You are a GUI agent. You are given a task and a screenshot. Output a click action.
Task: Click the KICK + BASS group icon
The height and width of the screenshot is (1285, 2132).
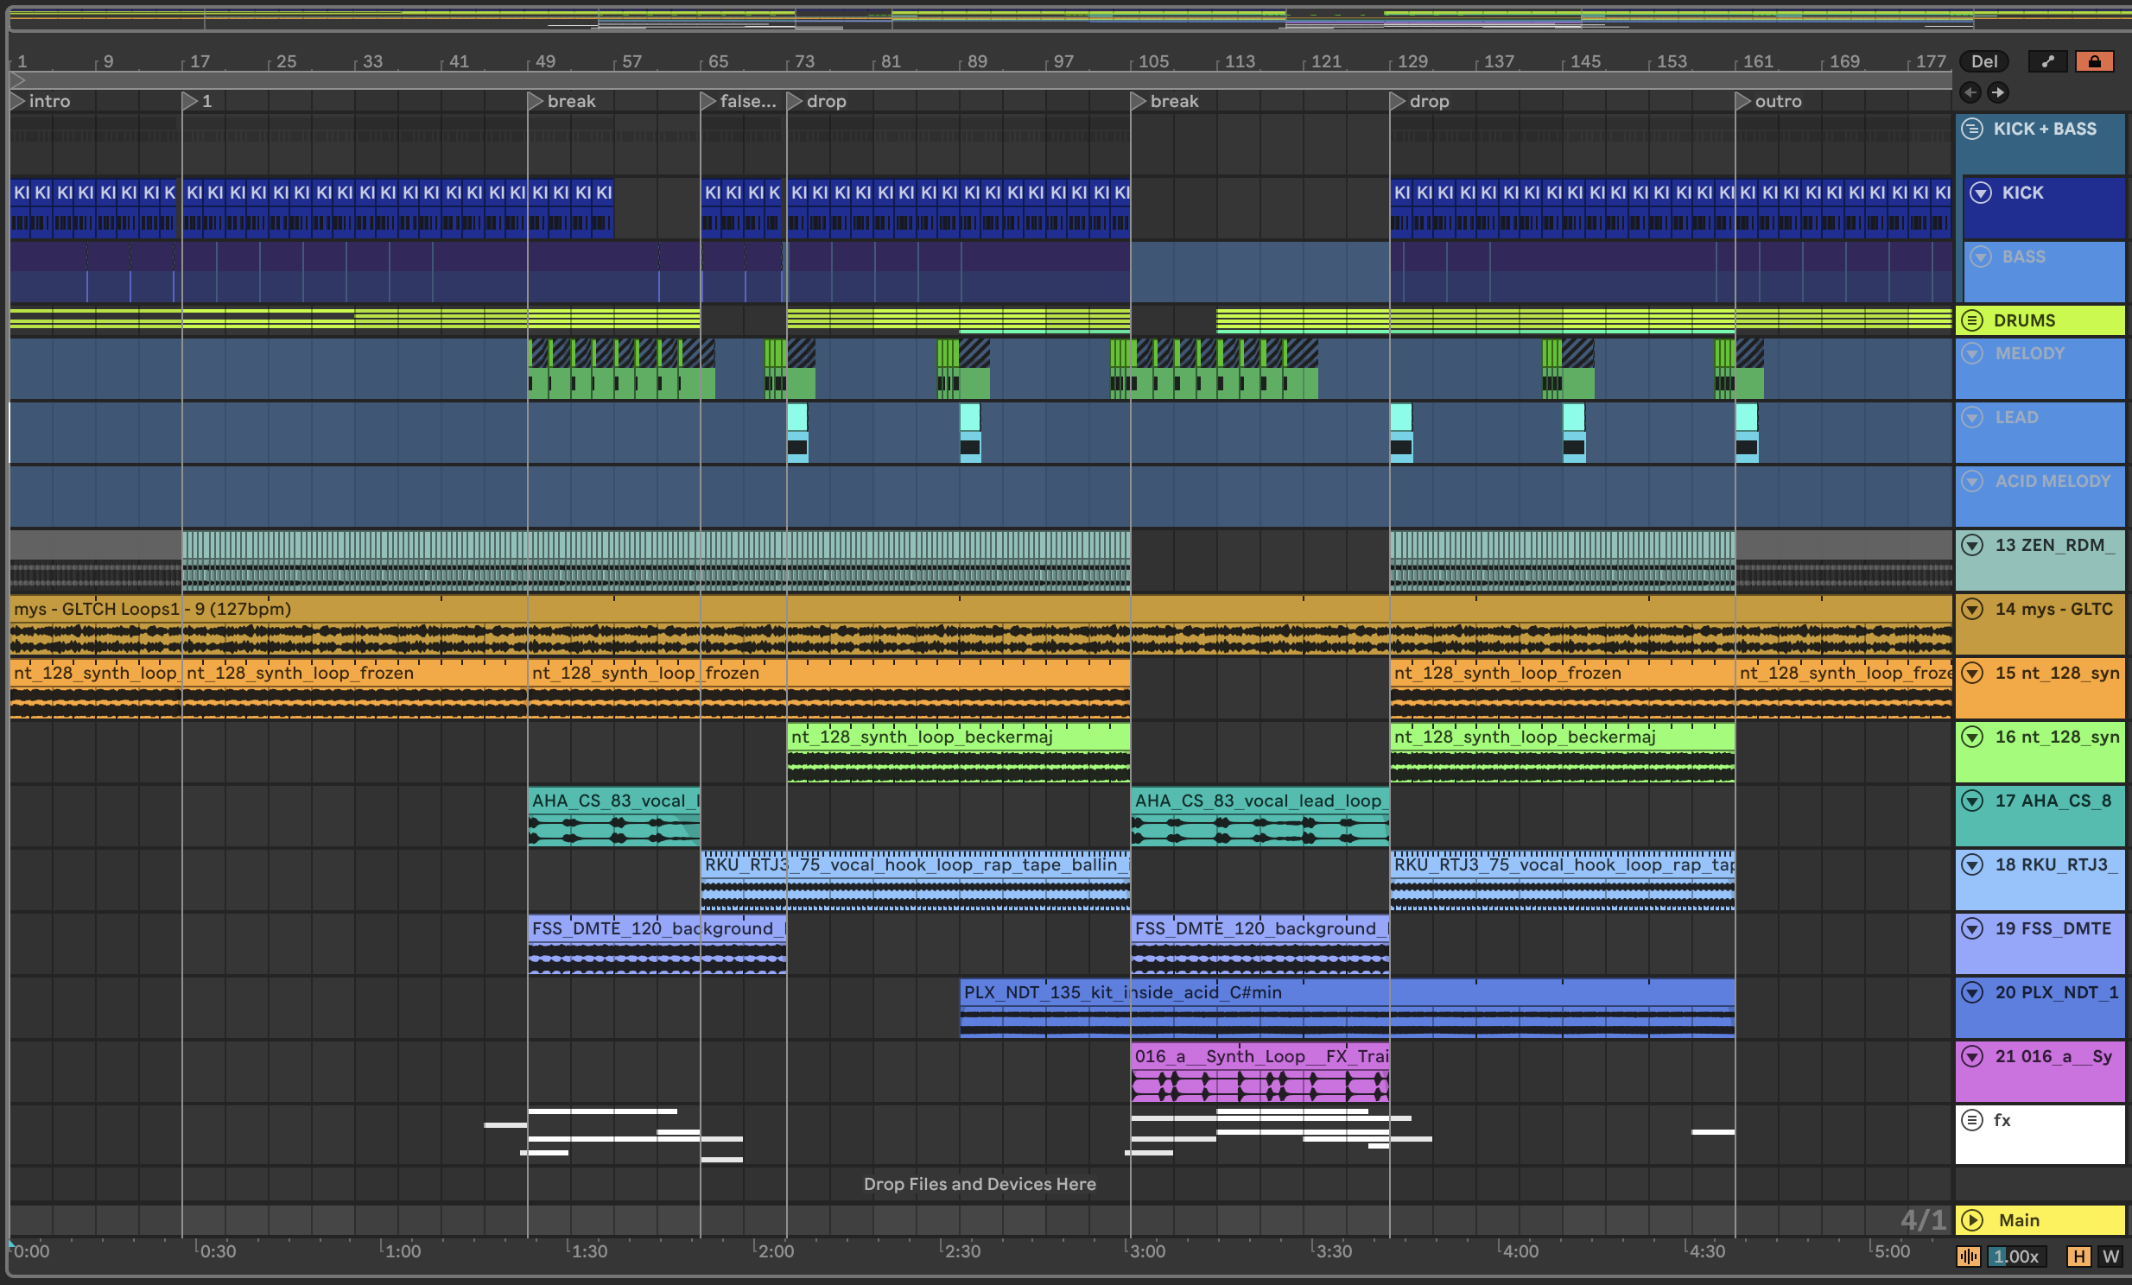pos(1972,129)
